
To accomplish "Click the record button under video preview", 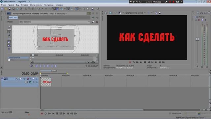I will click(130, 62).
